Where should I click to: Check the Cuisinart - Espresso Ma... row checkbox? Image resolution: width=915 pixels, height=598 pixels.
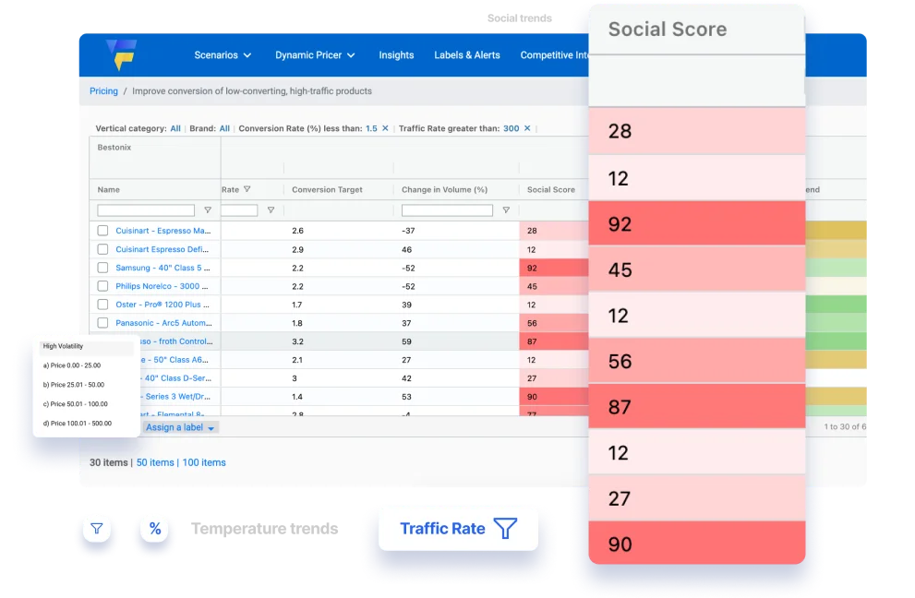(x=102, y=231)
